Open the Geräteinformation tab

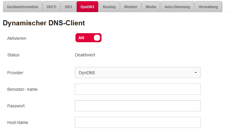click(x=22, y=7)
